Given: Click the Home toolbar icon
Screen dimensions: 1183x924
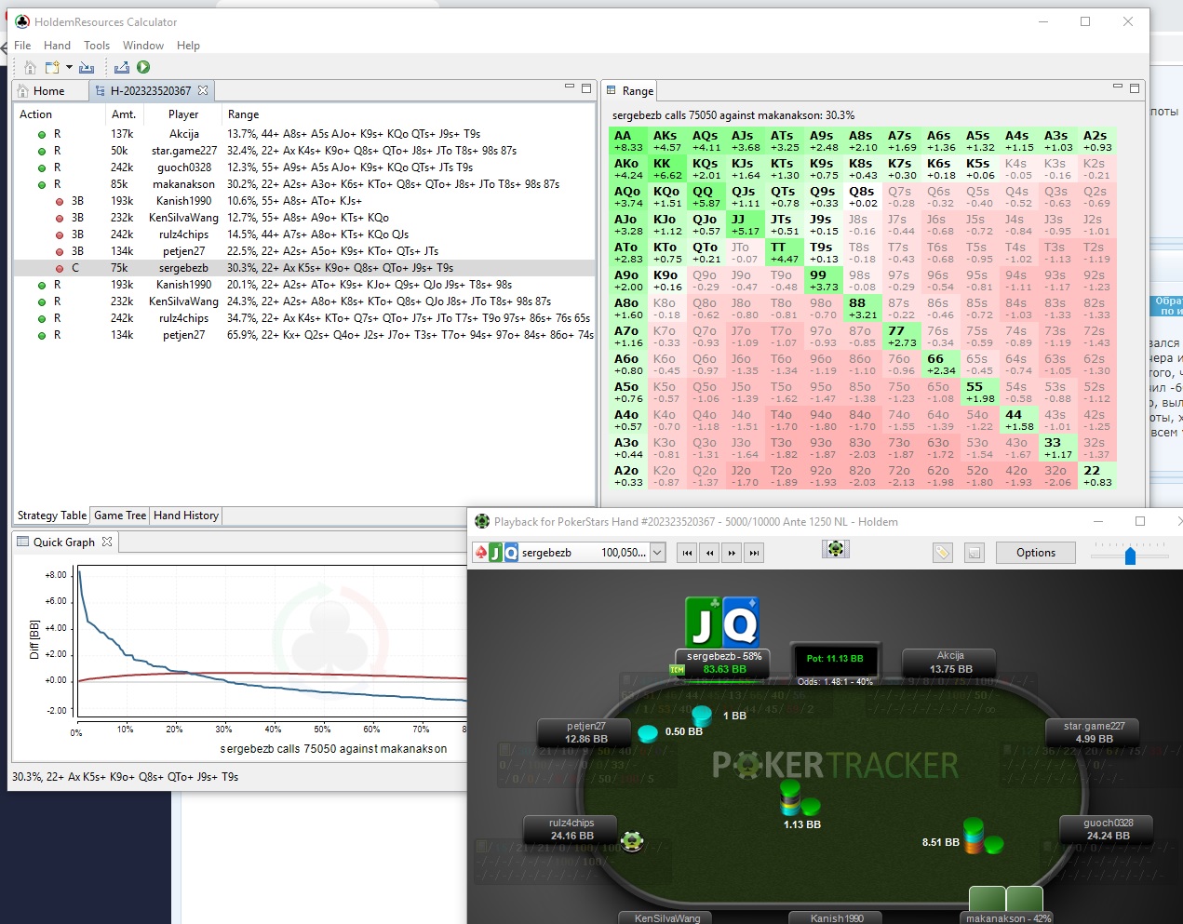Looking at the screenshot, I should coord(30,67).
